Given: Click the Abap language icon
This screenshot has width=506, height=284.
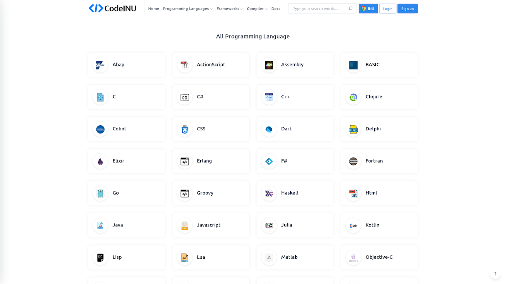Looking at the screenshot, I should point(100,65).
